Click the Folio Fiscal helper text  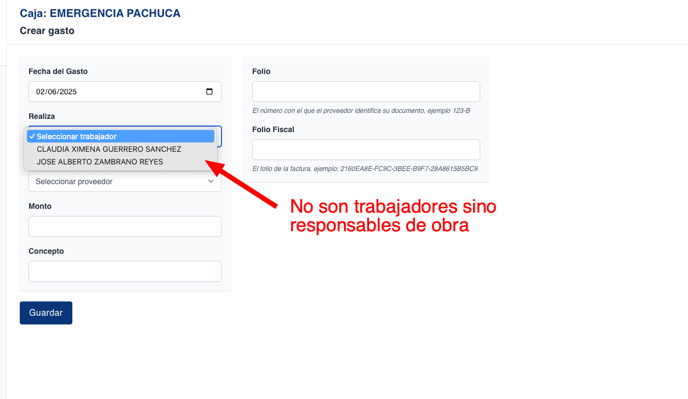click(x=365, y=169)
